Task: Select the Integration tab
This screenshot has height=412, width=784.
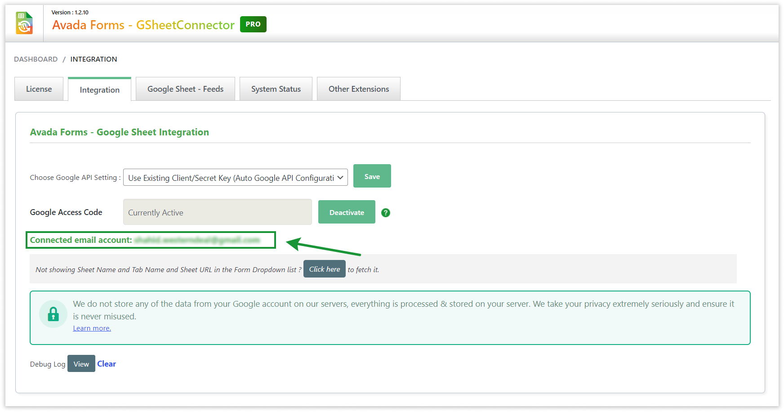Action: (100, 90)
